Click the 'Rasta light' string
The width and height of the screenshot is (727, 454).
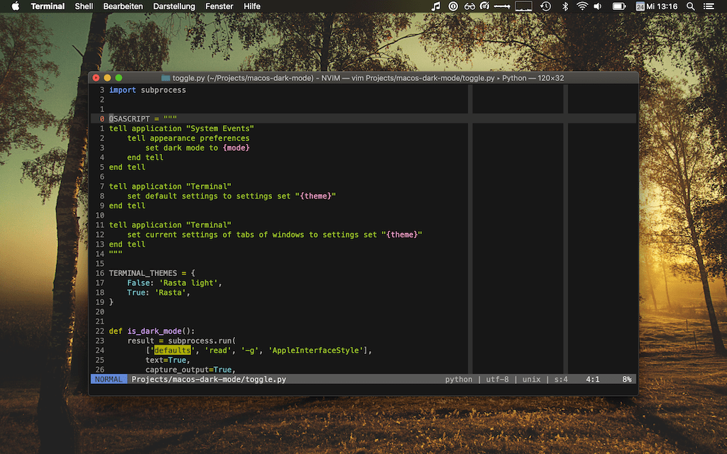(x=188, y=282)
